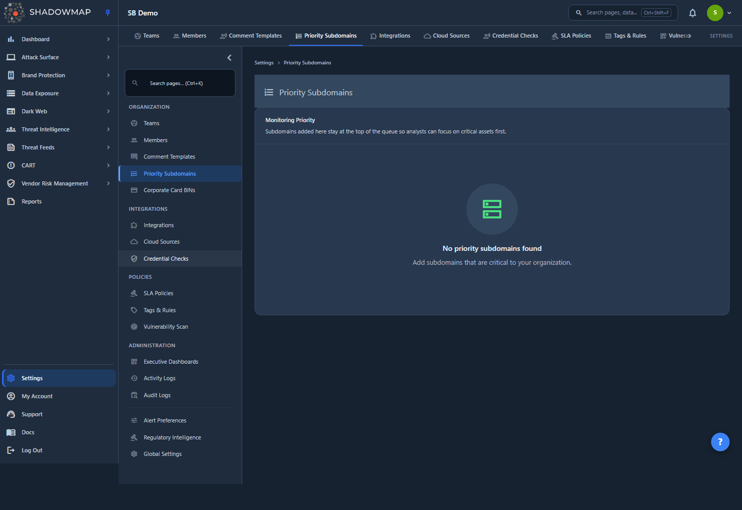Screen dimensions: 742x510
Task: Click the Activity Logs history icon
Action: [x=134, y=378]
